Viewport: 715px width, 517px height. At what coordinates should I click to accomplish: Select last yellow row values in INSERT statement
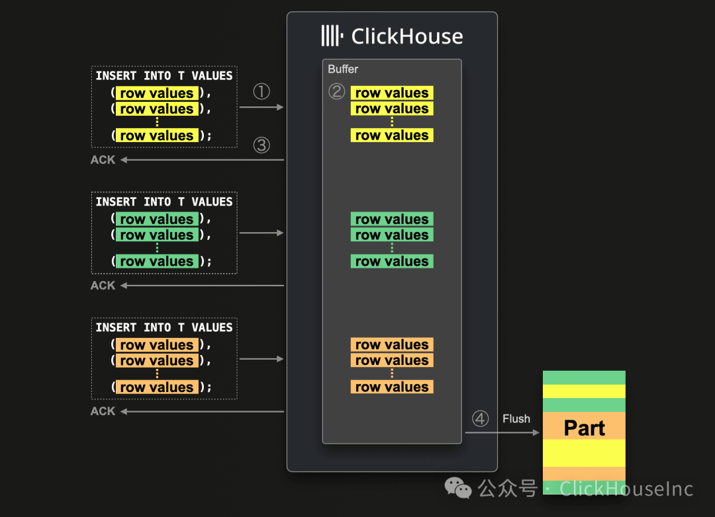point(157,136)
